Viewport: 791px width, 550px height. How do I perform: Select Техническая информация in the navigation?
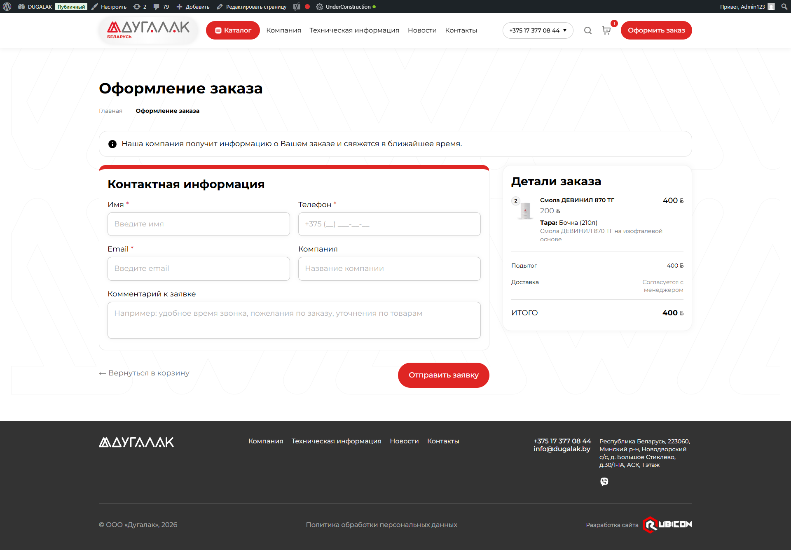point(354,30)
